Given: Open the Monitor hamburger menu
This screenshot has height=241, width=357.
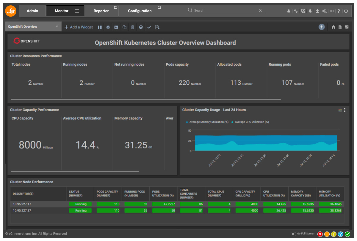Looking at the screenshot, I should click(x=77, y=11).
